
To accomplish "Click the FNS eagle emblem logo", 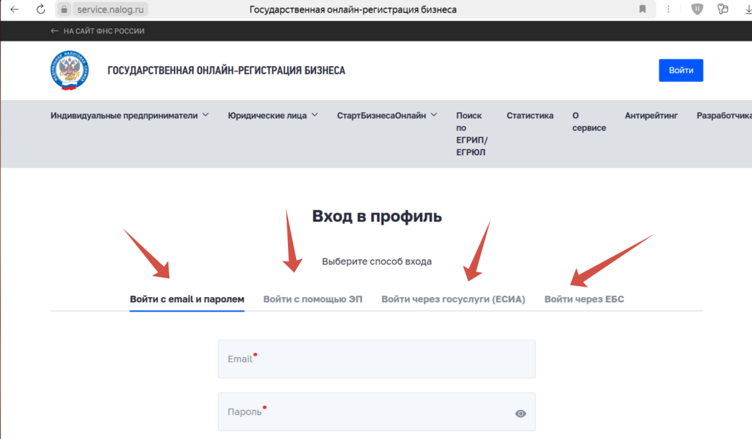I will (71, 70).
